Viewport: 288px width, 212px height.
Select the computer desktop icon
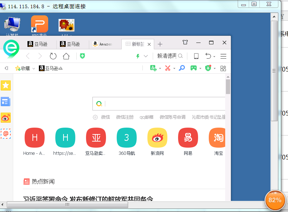pos(12,26)
